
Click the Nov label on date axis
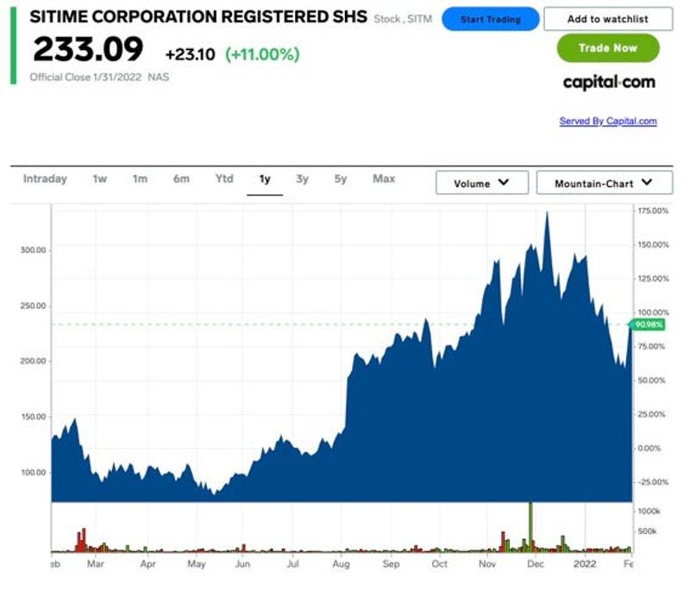point(487,564)
